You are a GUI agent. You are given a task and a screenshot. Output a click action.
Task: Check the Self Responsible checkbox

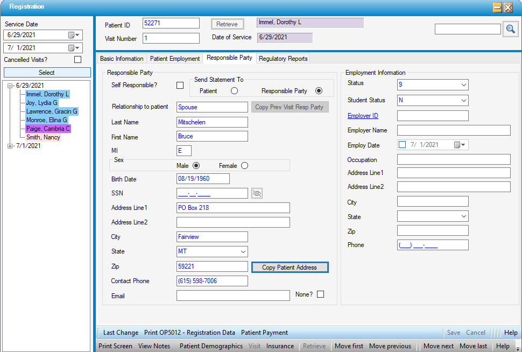point(180,85)
